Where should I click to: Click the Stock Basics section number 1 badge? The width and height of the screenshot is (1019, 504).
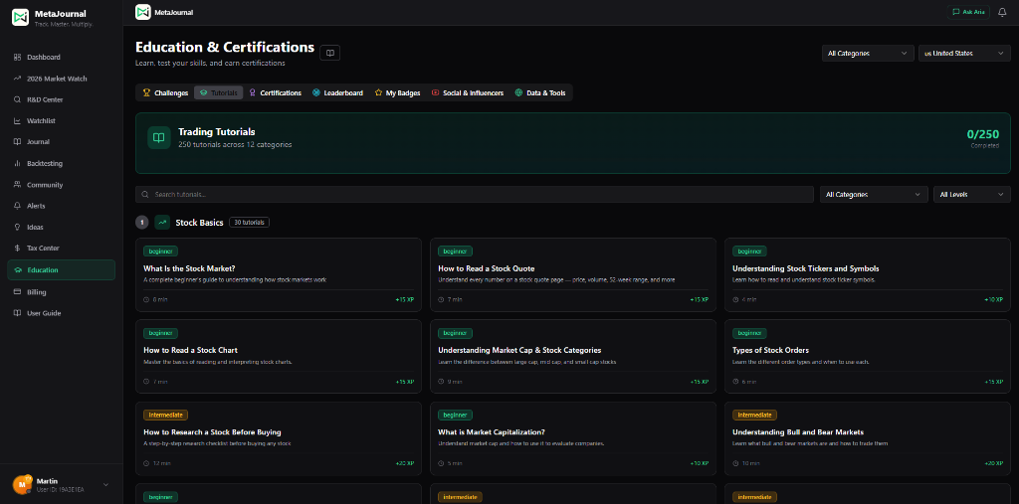tap(141, 222)
